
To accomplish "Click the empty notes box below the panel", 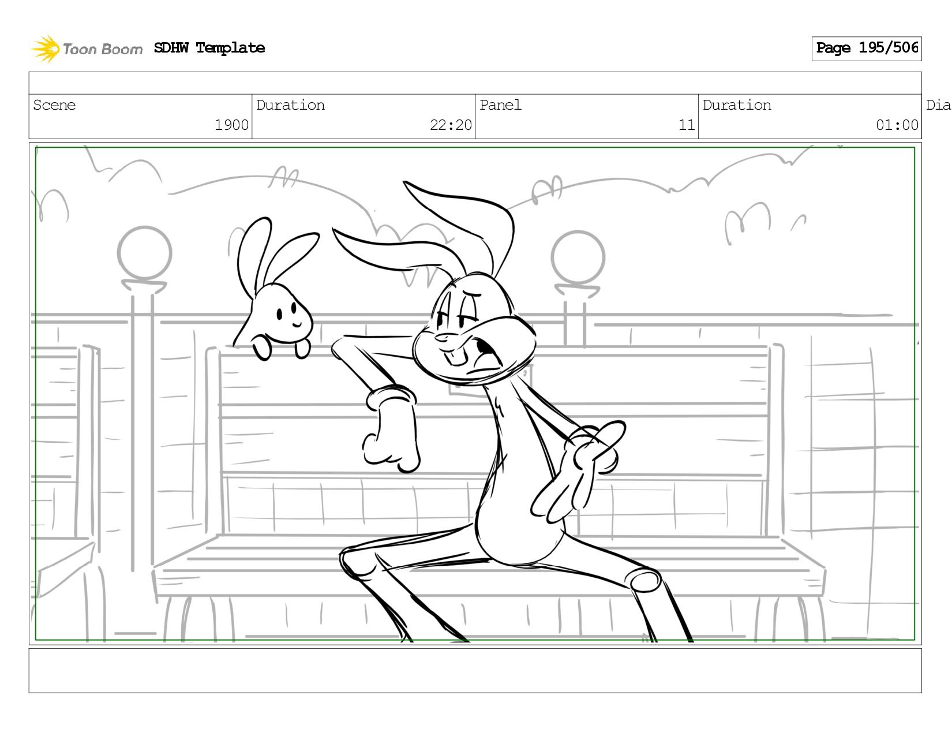I will 475,671.
